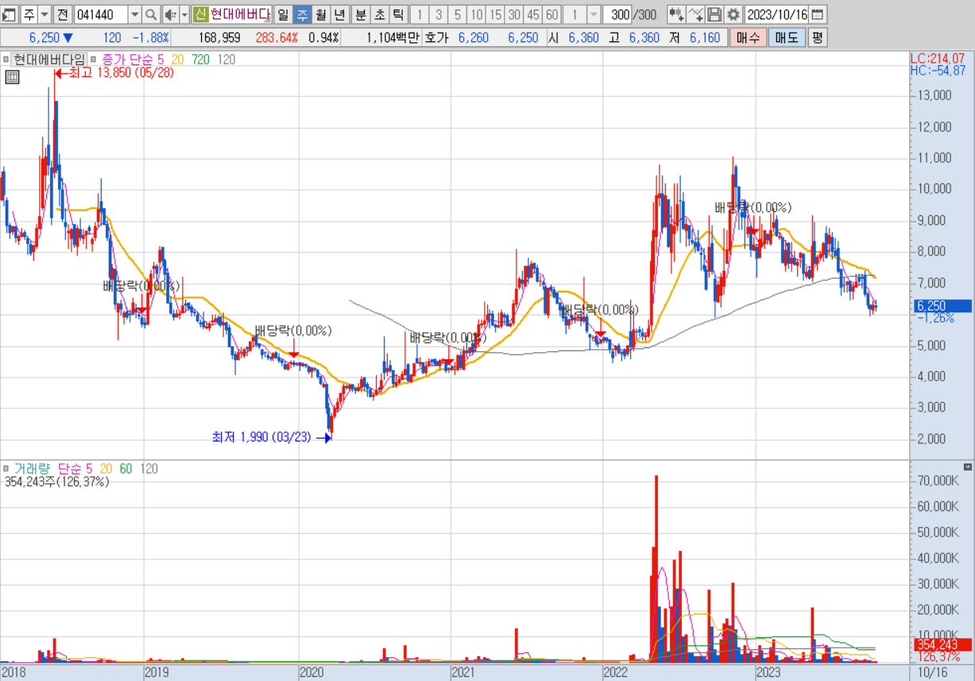Click the data table grid icon

coord(12,77)
